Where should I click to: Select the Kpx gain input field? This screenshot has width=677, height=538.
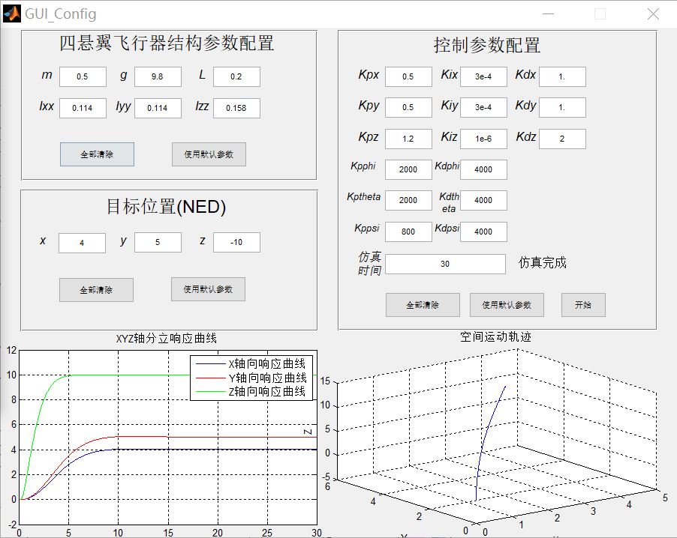pyautogui.click(x=408, y=76)
